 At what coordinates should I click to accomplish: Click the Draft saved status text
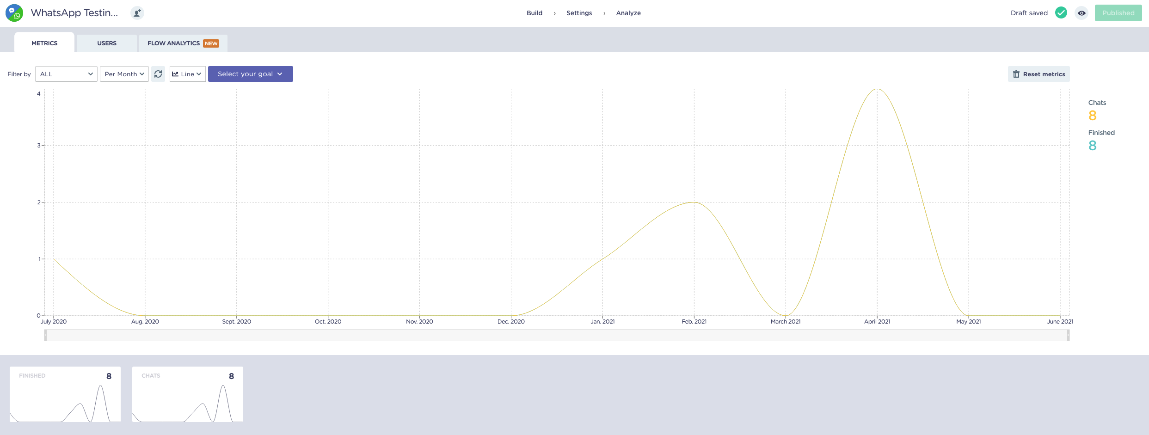1029,13
